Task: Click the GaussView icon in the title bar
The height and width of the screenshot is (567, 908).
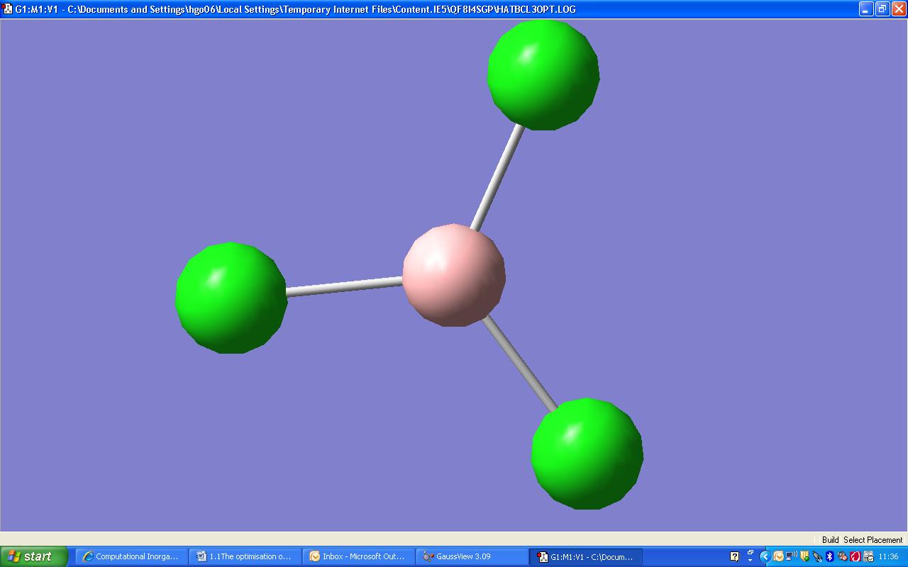Action: click(x=8, y=9)
